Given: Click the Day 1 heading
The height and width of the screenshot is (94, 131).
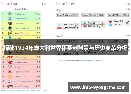Looking at the screenshot, I should (59, 10).
